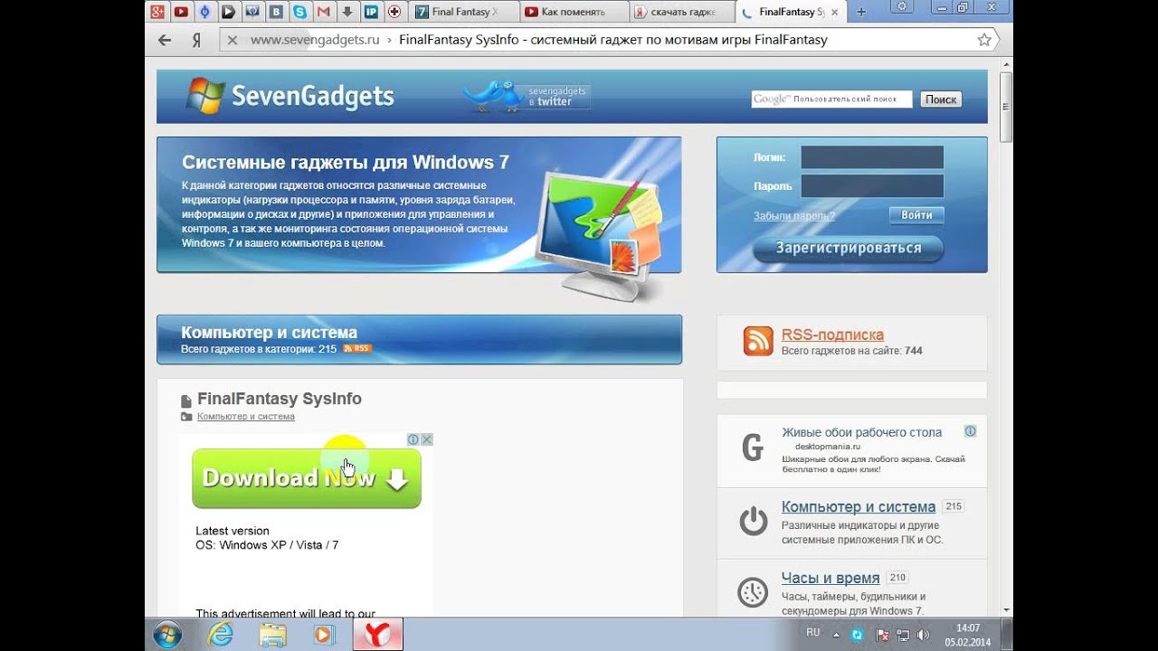This screenshot has height=651, width=1158.
Task: Open the 'Компьютер и система' breadcrumb link
Action: (x=246, y=417)
